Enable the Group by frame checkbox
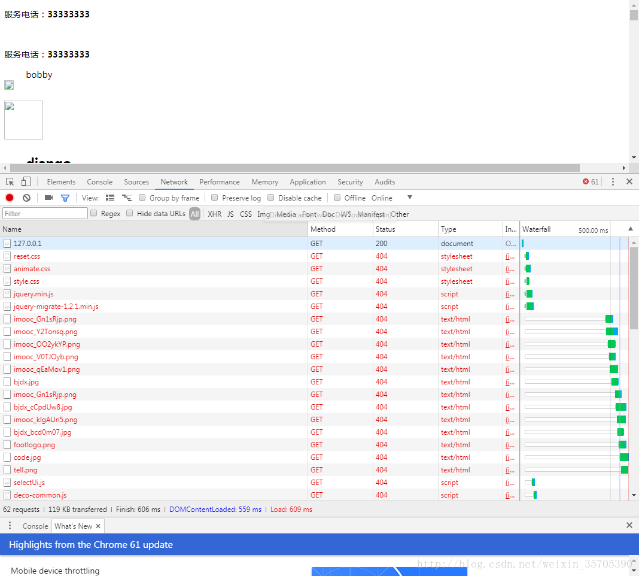Screen dimensions: 639x576 (142, 198)
